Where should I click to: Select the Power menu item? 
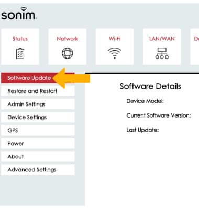[x=38, y=143]
